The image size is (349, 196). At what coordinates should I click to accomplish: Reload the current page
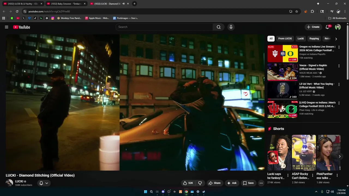pos(17,11)
